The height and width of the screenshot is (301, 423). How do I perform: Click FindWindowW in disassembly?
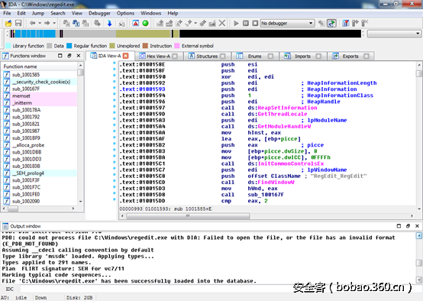coord(276,183)
